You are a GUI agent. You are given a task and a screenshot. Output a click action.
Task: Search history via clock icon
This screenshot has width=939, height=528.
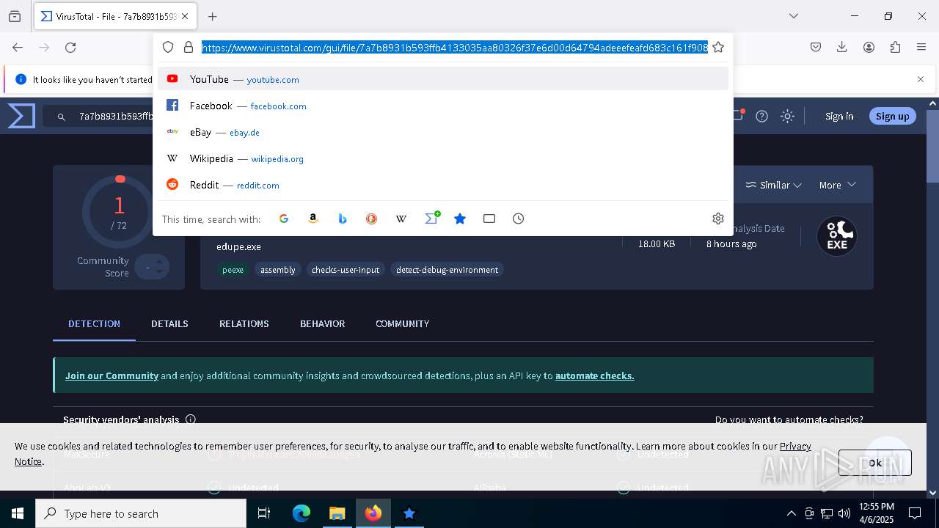click(519, 219)
